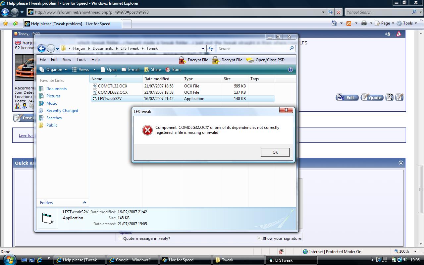Open the IE Tools command bar dropdown
This screenshot has height=265, width=424.
pos(408,23)
